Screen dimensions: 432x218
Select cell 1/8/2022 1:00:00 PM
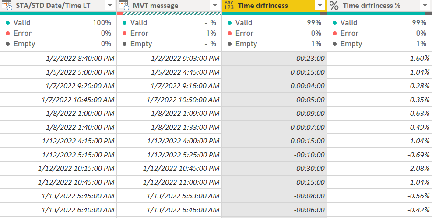tap(58, 113)
